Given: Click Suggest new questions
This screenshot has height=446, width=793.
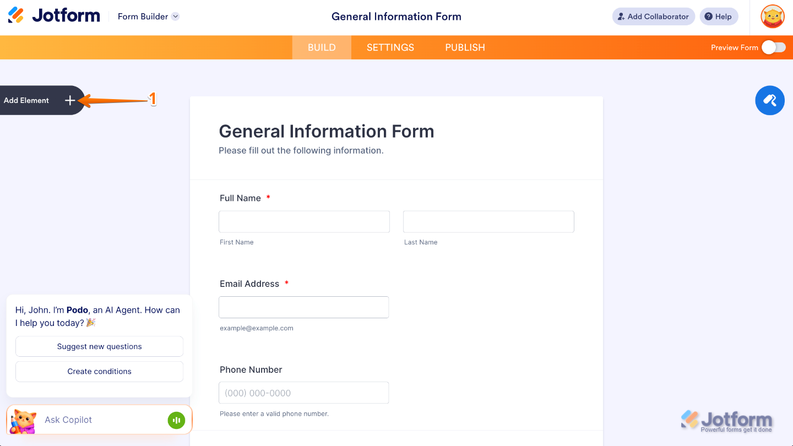Looking at the screenshot, I should point(99,346).
